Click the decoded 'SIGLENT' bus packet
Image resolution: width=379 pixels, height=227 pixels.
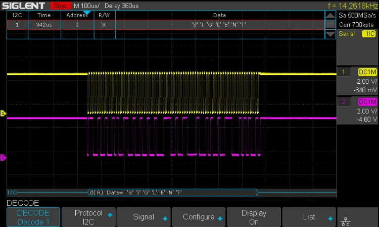point(172,193)
